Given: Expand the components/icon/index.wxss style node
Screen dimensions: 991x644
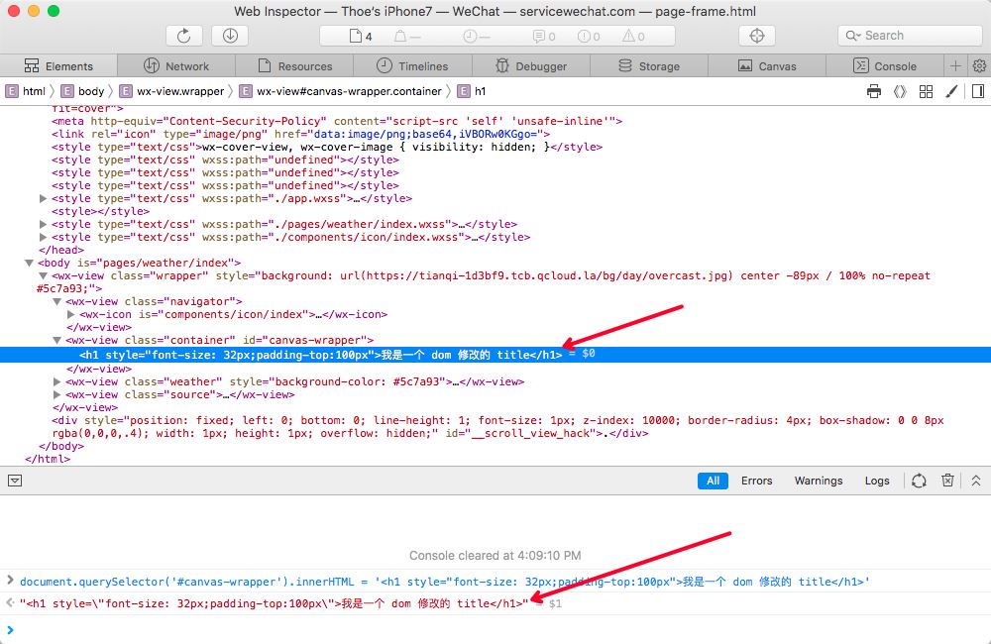Looking at the screenshot, I should pos(43,237).
